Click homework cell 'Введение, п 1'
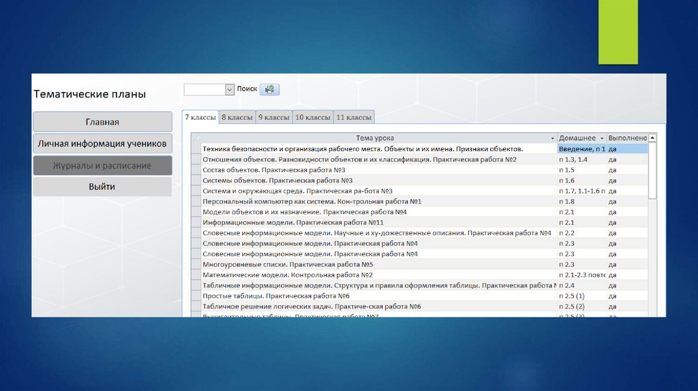Viewport: 698px width, 391px height. coord(582,149)
